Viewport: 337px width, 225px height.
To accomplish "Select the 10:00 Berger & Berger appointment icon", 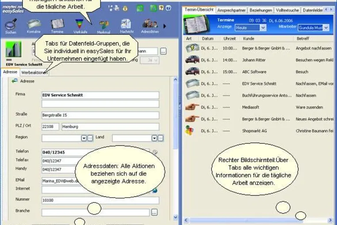I will pyautogui.click(x=192, y=48).
